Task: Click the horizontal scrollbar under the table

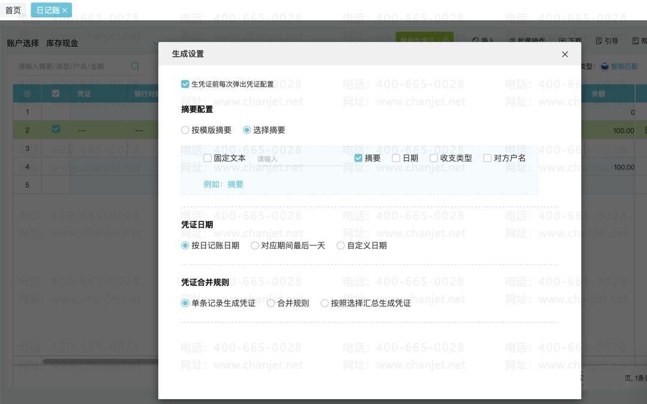Action: 100,362
